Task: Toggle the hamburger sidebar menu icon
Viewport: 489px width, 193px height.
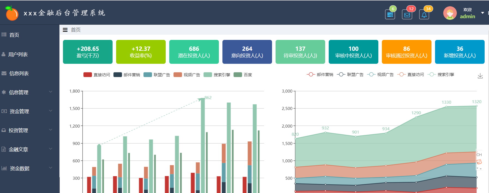Action: (x=65, y=30)
